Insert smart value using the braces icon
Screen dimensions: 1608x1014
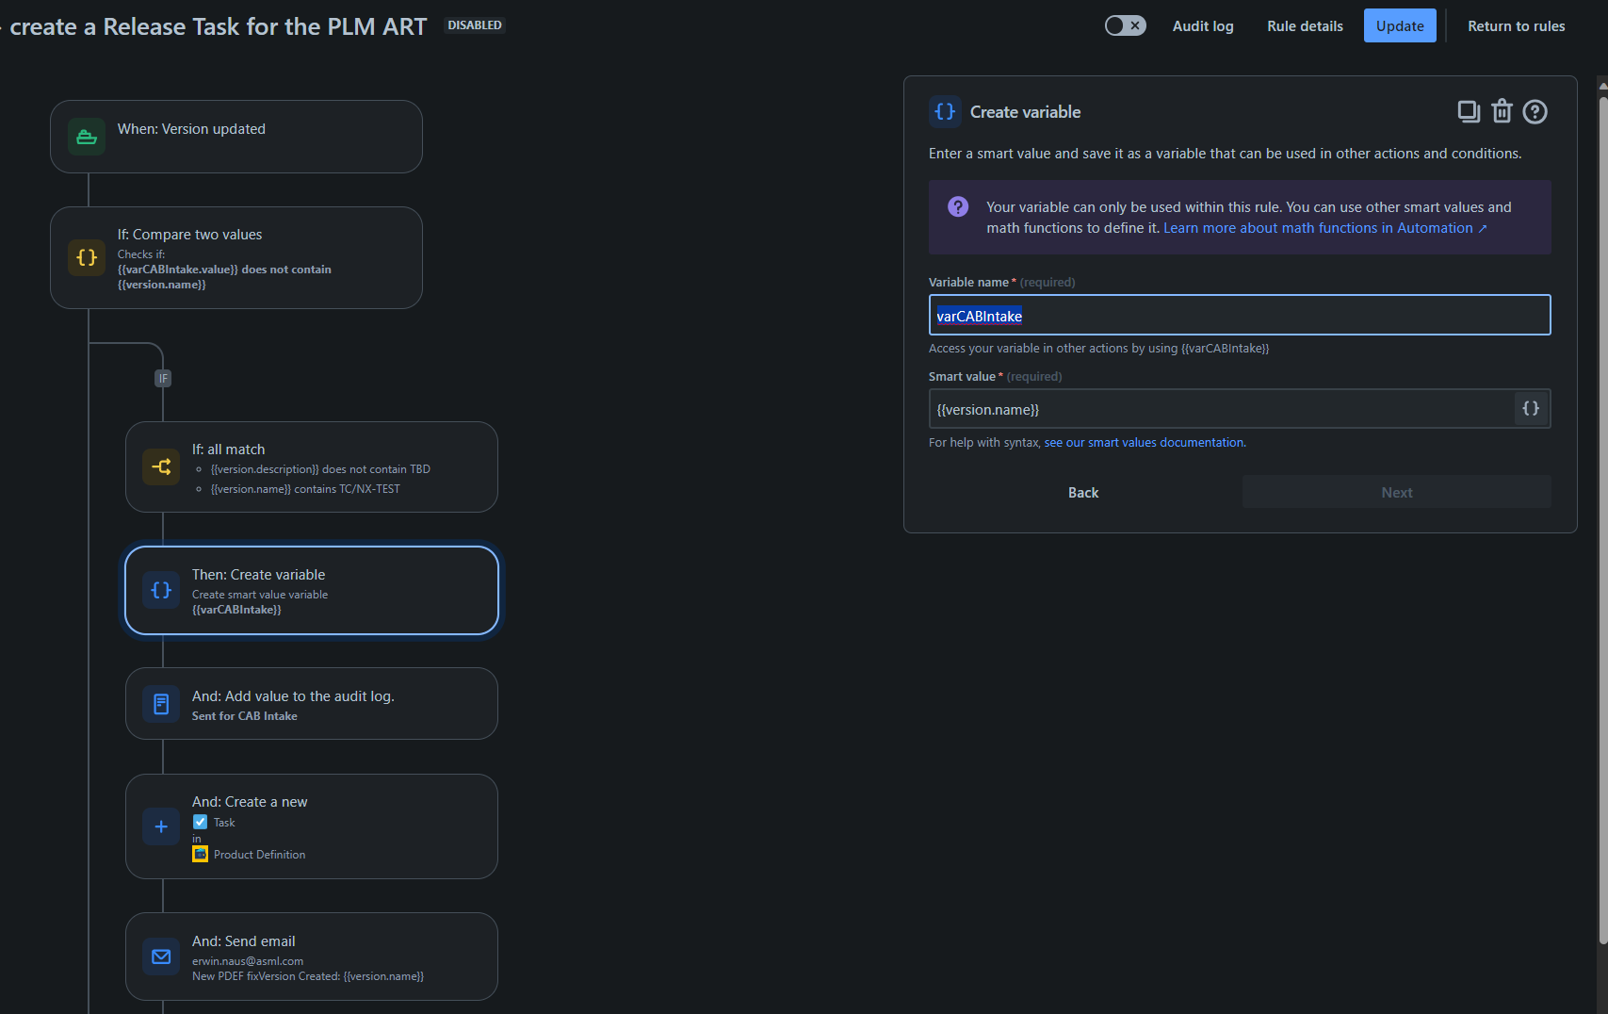(1531, 409)
